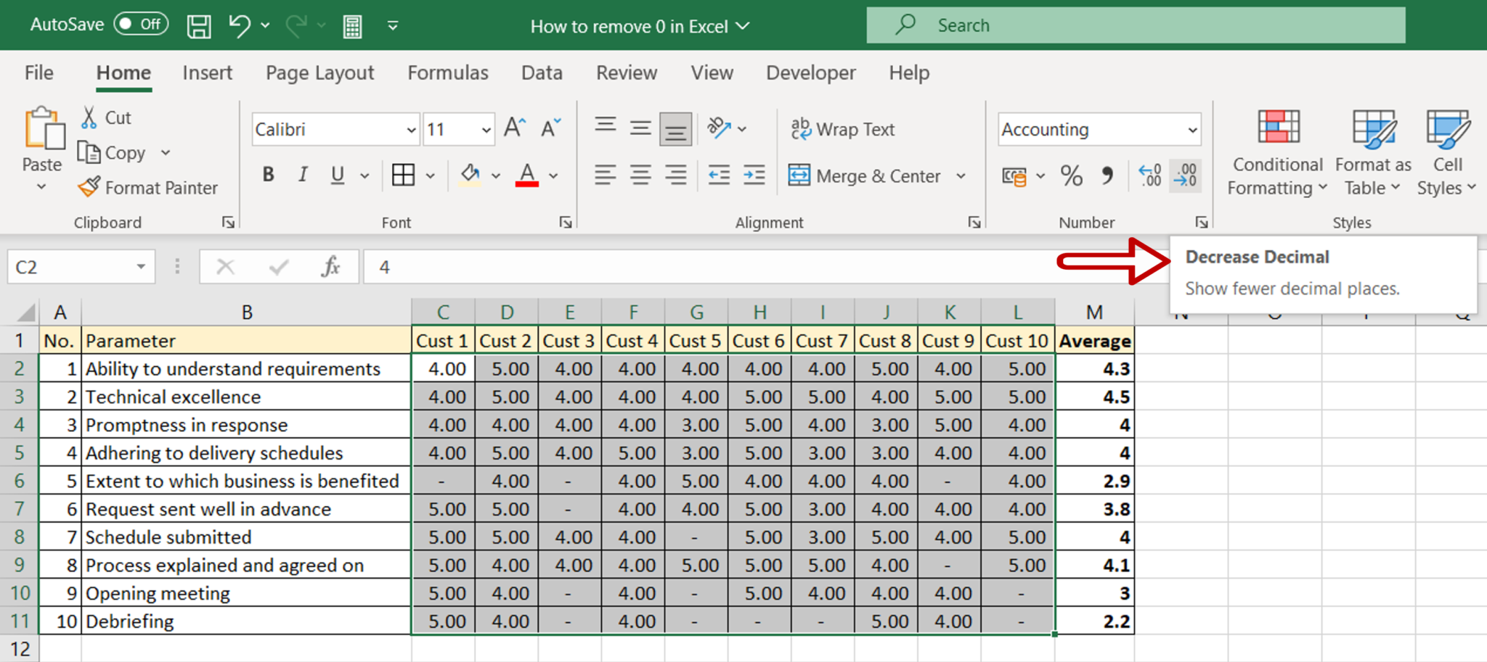Click the Save icon in title bar
Viewport: 1487px width, 662px height.
(198, 26)
